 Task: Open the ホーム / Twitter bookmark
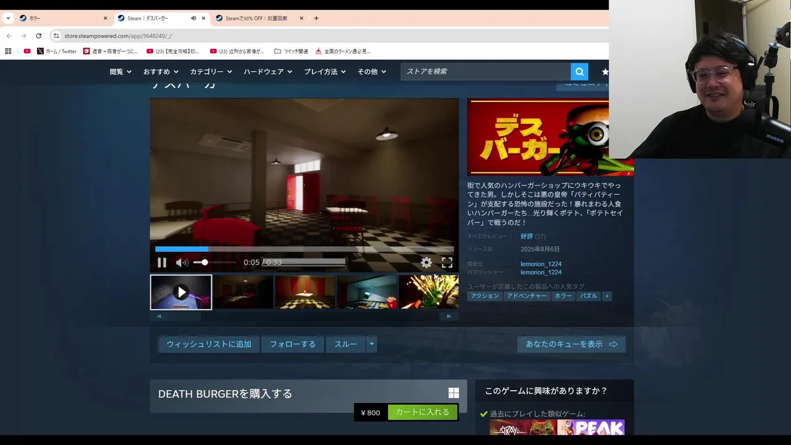57,51
